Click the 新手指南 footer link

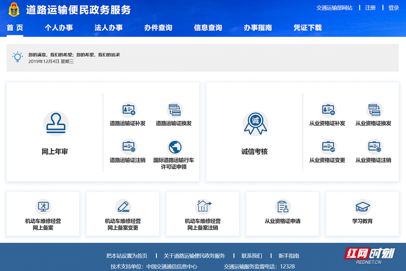point(289,256)
